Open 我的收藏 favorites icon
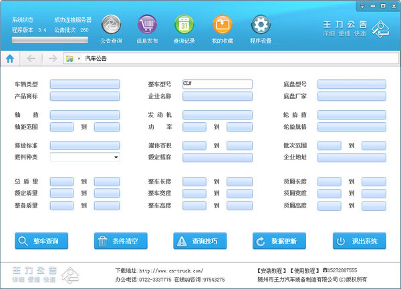Image resolution: width=401 pixels, height=289 pixels. click(x=222, y=26)
